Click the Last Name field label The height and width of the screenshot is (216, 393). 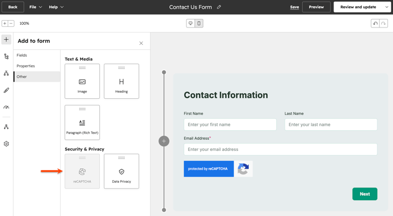[294, 113]
